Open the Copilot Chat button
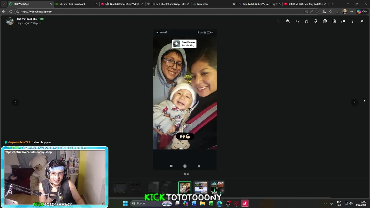The image size is (370, 208). 362,12
